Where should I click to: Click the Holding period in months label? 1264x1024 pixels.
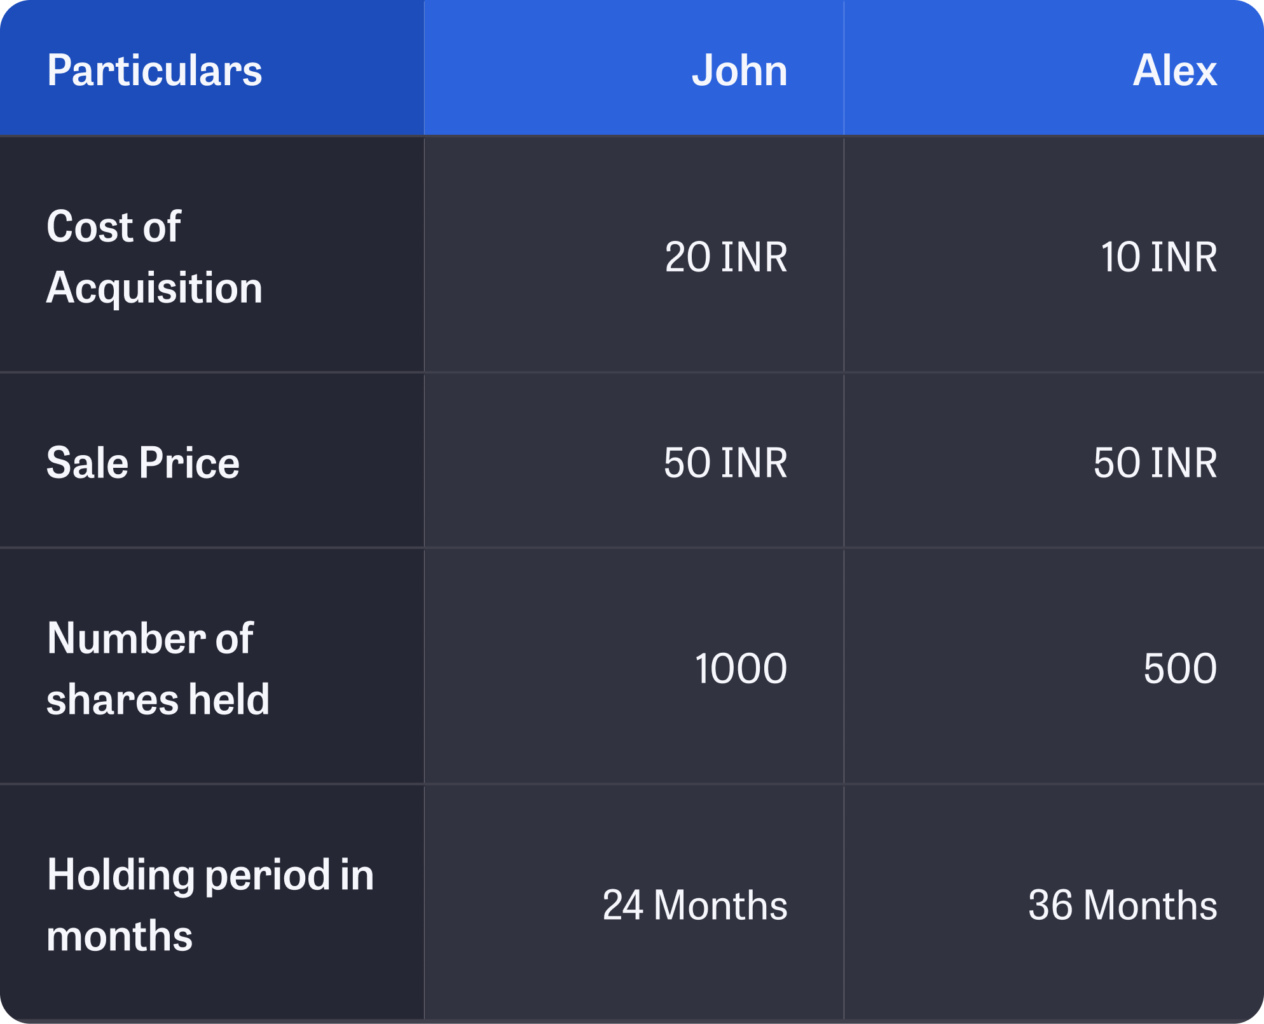pyautogui.click(x=210, y=905)
